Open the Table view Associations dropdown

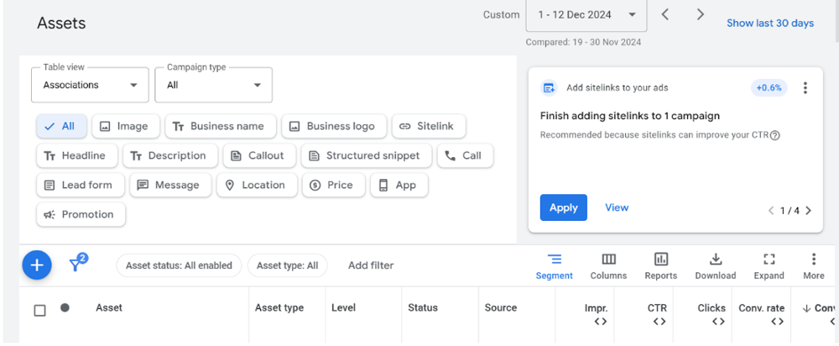(x=90, y=85)
